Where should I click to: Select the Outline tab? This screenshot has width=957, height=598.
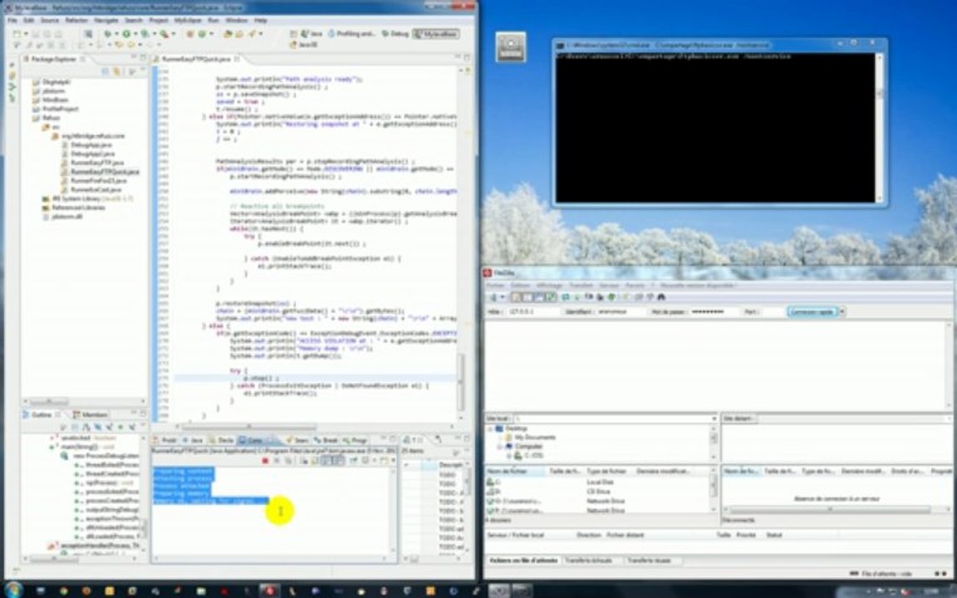tap(40, 415)
